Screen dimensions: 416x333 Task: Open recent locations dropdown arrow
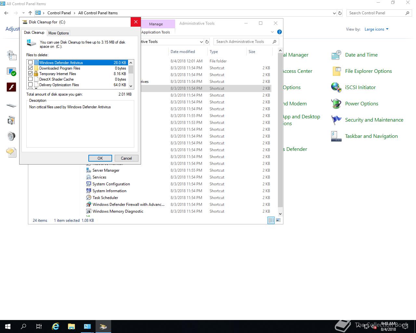pyautogui.click(x=23, y=13)
